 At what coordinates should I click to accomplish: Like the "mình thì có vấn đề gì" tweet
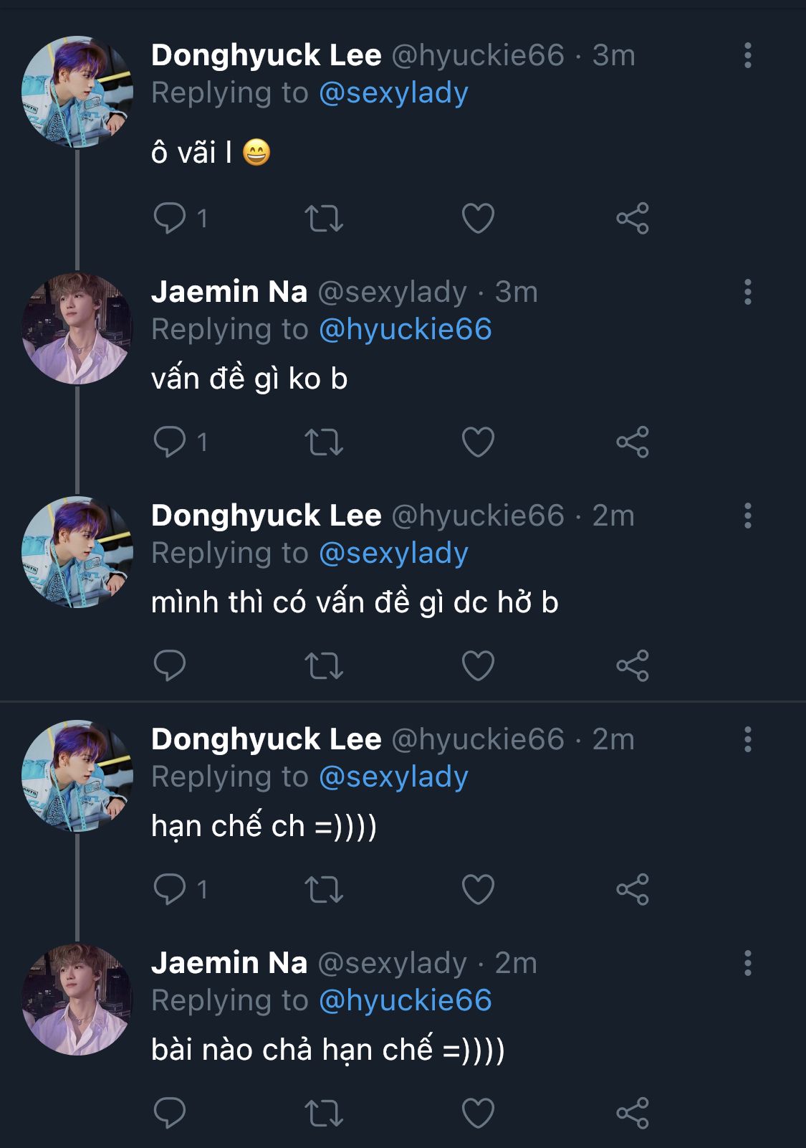coord(478,665)
